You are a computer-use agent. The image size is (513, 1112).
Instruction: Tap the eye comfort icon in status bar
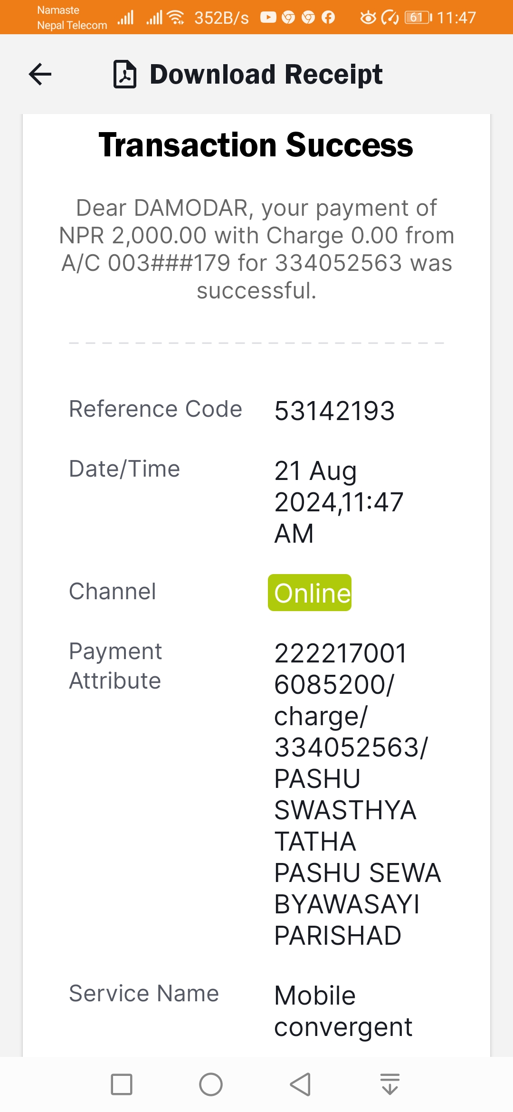point(368,18)
